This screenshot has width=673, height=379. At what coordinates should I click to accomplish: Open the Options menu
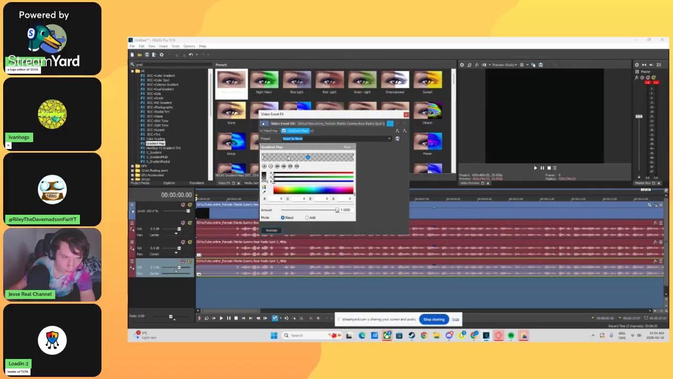189,46
